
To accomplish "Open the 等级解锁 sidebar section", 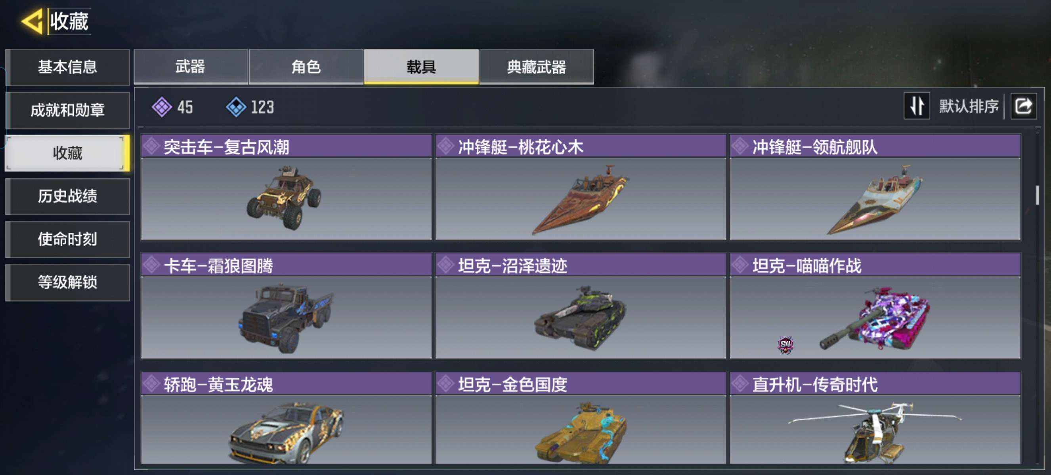I will tap(68, 282).
